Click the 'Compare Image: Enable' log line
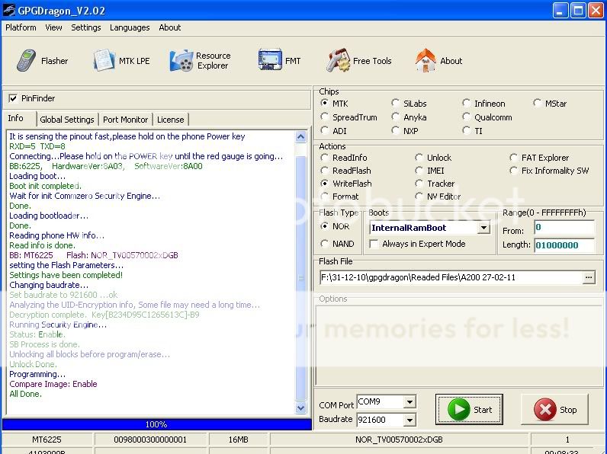 pos(53,384)
